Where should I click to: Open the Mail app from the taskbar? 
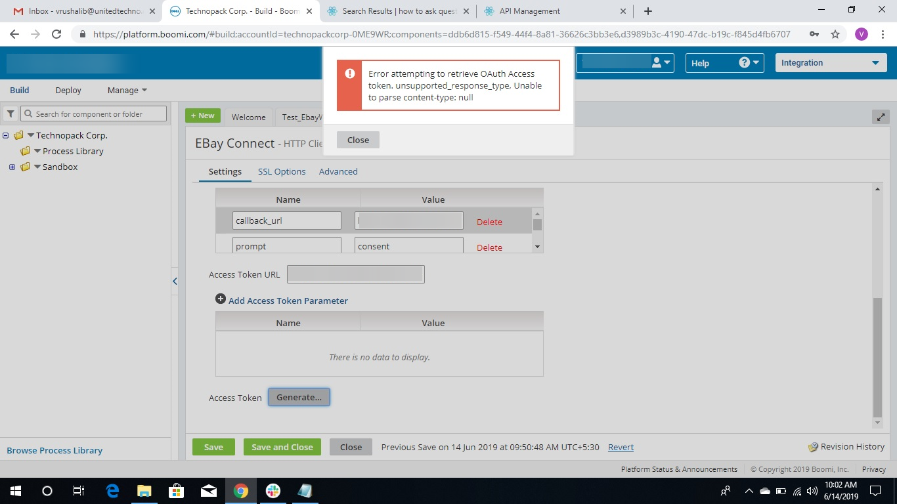point(209,491)
